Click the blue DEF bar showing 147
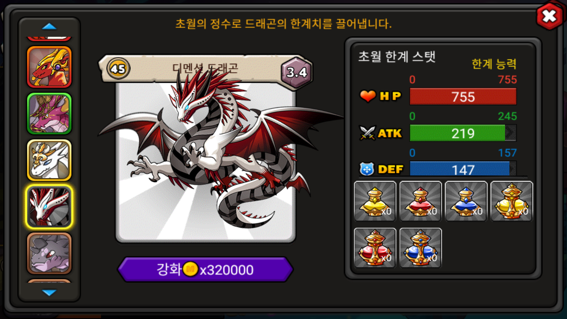 pyautogui.click(x=463, y=169)
